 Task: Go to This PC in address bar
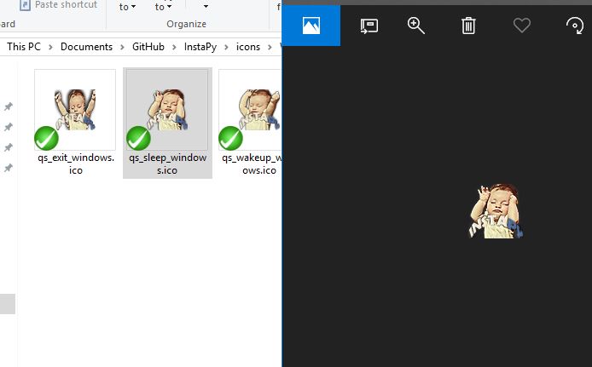(x=23, y=47)
